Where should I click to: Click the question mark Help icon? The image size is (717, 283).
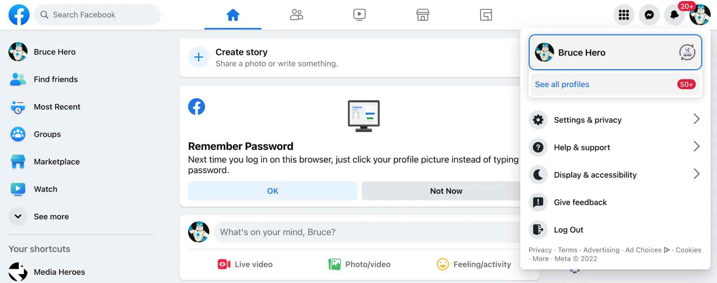click(x=538, y=147)
